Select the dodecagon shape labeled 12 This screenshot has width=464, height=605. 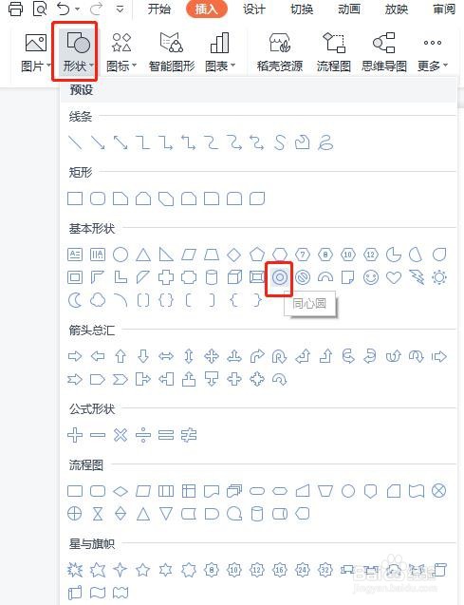point(371,255)
